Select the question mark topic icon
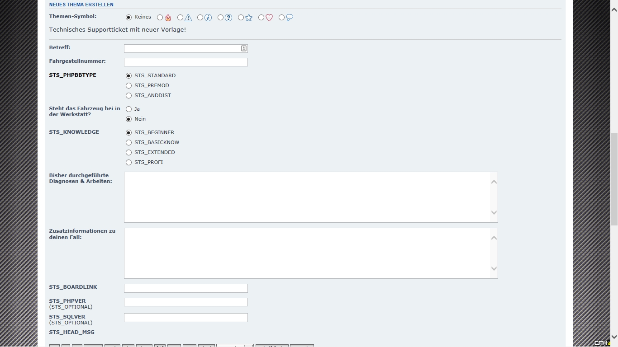This screenshot has width=618, height=347. point(221,18)
